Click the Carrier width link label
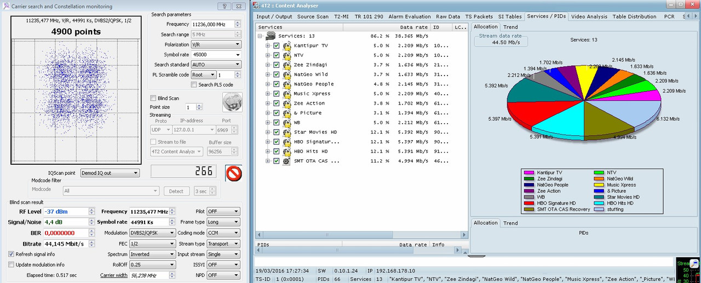Image resolution: width=701 pixels, height=283 pixels. point(113,275)
